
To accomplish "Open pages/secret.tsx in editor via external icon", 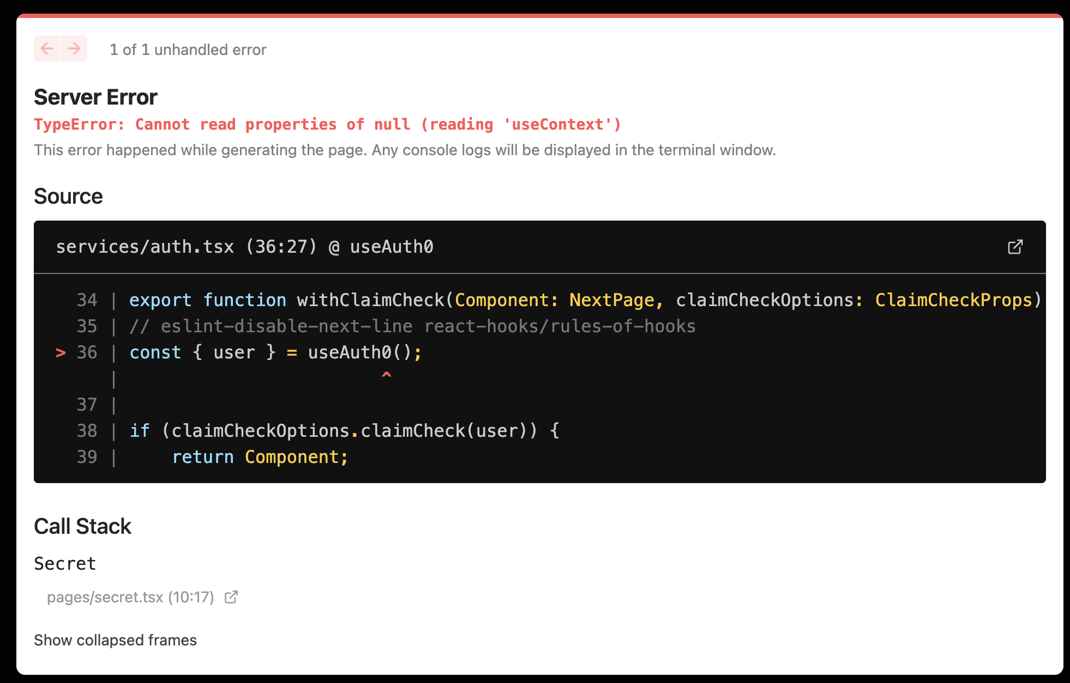I will click(231, 597).
